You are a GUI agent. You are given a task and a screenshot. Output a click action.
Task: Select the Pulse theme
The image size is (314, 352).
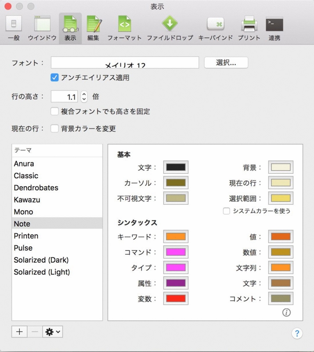click(57, 248)
